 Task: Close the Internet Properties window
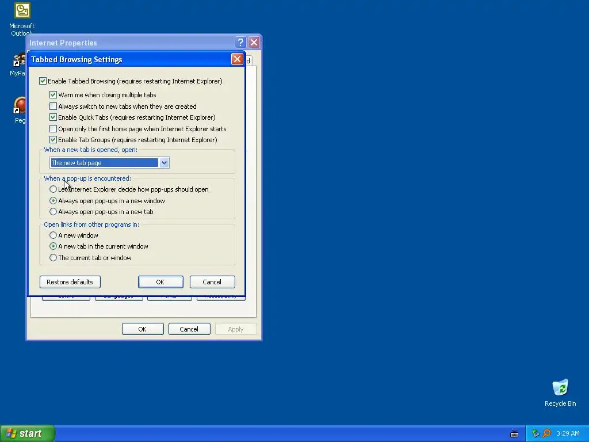(x=254, y=42)
